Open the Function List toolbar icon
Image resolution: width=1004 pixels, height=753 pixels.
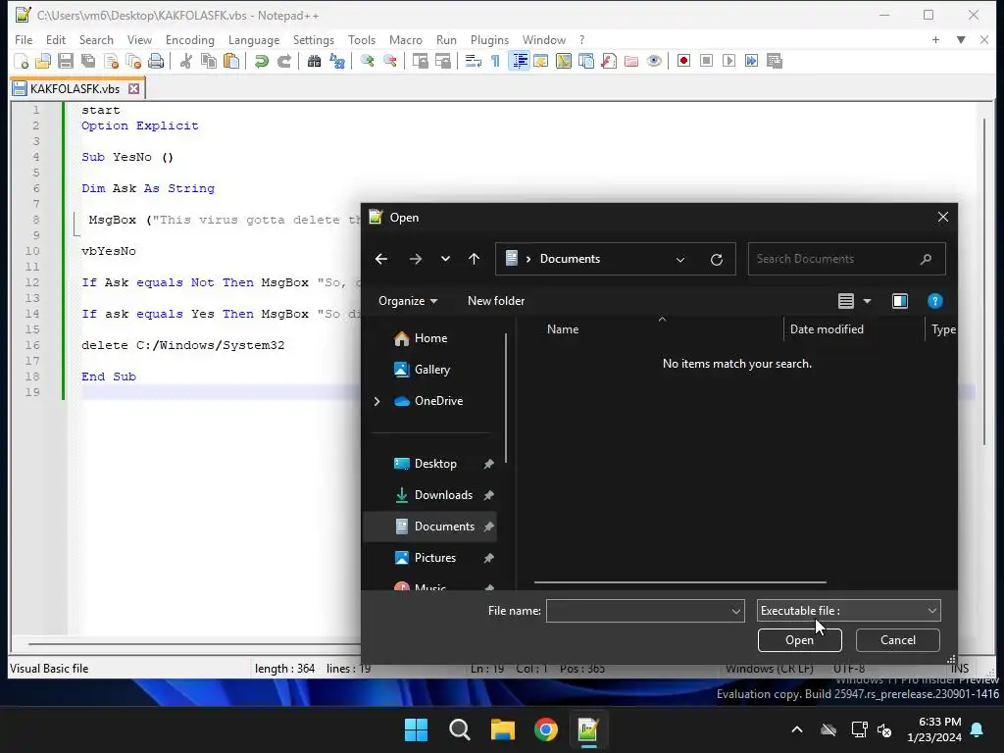[x=609, y=61]
